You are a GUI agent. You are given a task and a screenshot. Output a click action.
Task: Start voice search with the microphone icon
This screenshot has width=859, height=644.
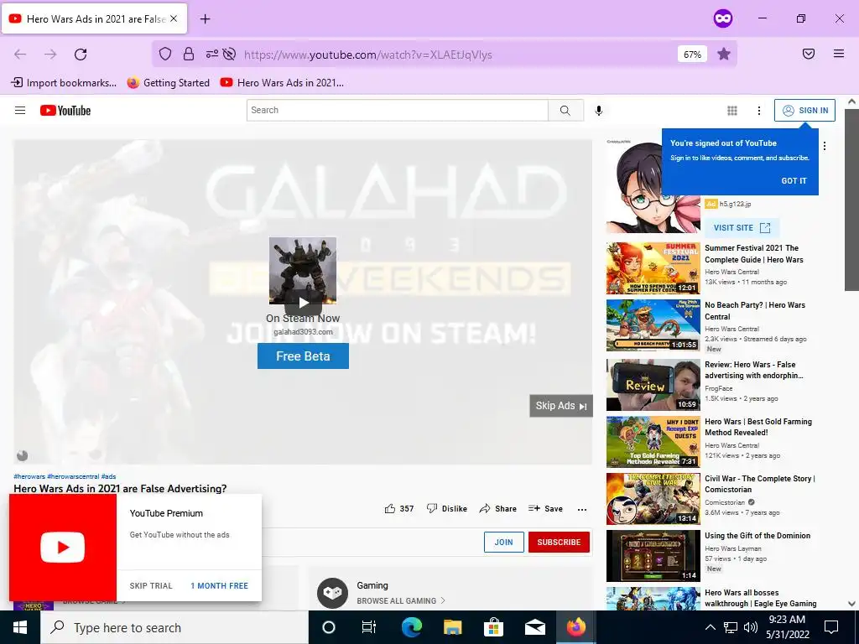[599, 111]
